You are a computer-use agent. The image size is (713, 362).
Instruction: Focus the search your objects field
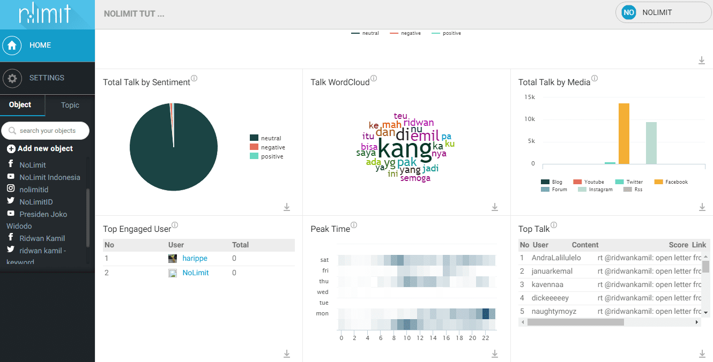click(x=46, y=131)
